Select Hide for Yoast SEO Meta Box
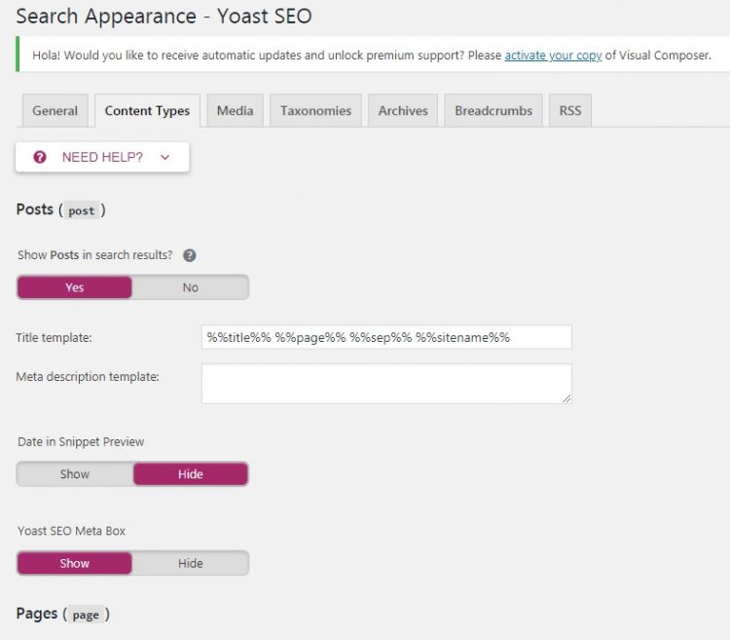Viewport: 730px width, 640px height. 191,563
